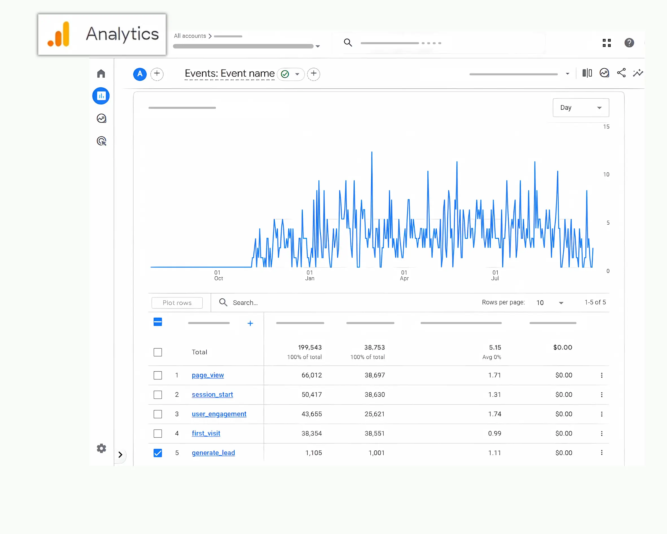Open the Reports icon in sidebar
This screenshot has height=534, width=667.
(x=101, y=96)
